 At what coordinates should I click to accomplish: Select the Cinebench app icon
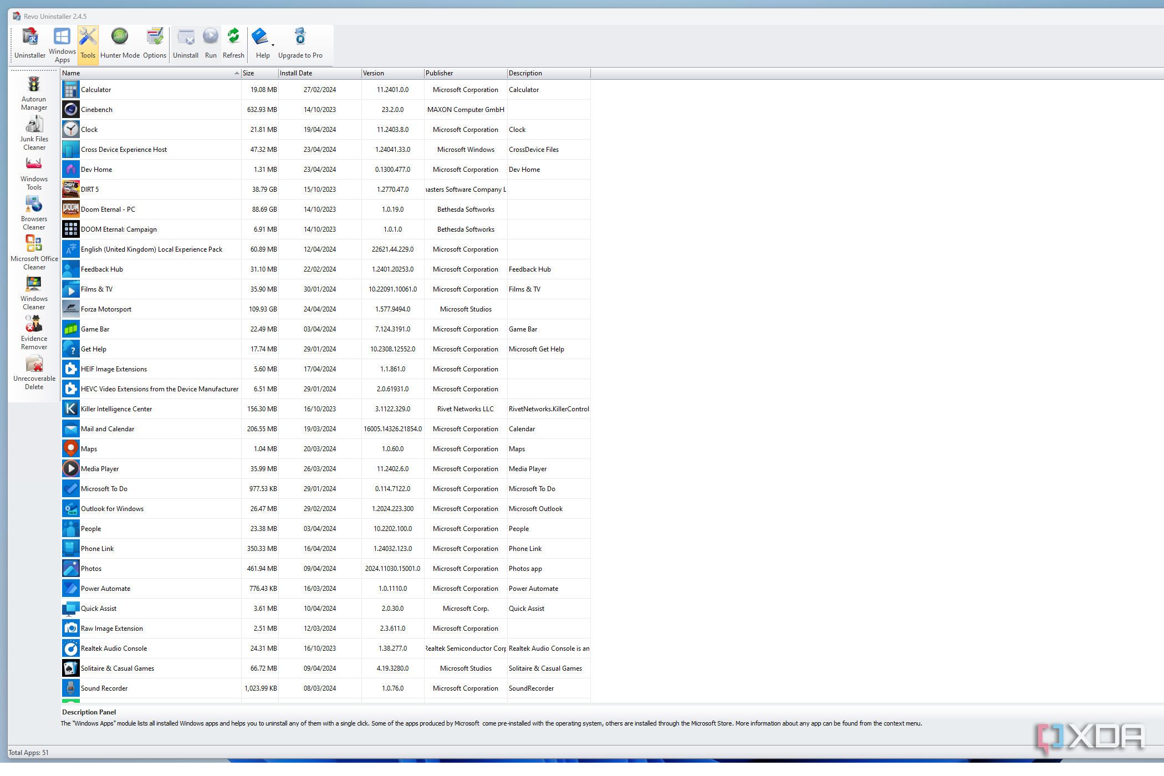coord(70,110)
